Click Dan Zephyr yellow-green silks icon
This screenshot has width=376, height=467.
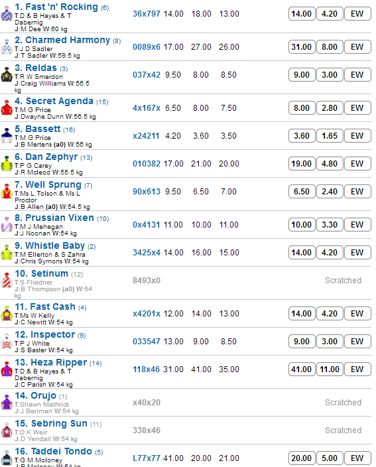tap(7, 164)
